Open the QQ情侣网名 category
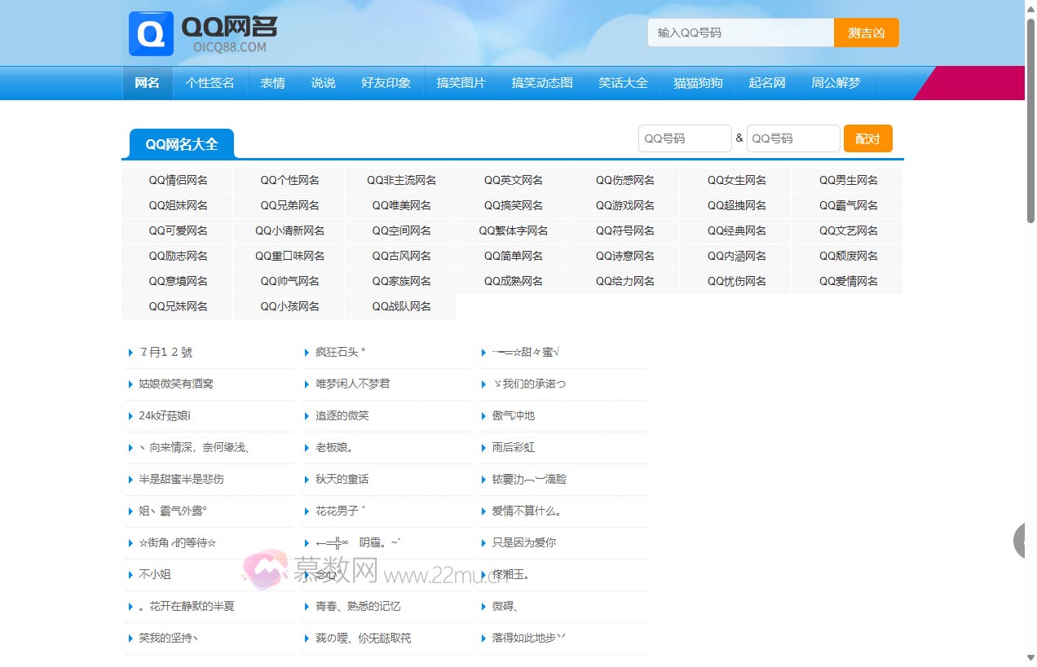The image size is (1037, 667). (x=176, y=179)
